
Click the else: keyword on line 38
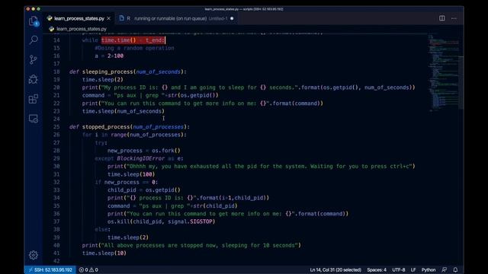coord(102,230)
